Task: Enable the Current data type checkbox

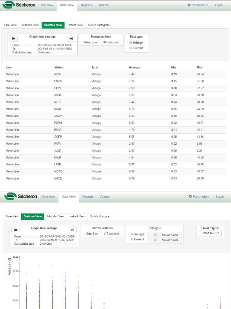Action: pyautogui.click(x=131, y=48)
